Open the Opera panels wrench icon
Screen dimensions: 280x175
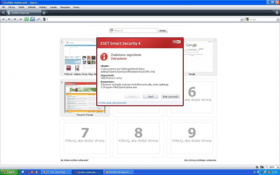point(3,13)
